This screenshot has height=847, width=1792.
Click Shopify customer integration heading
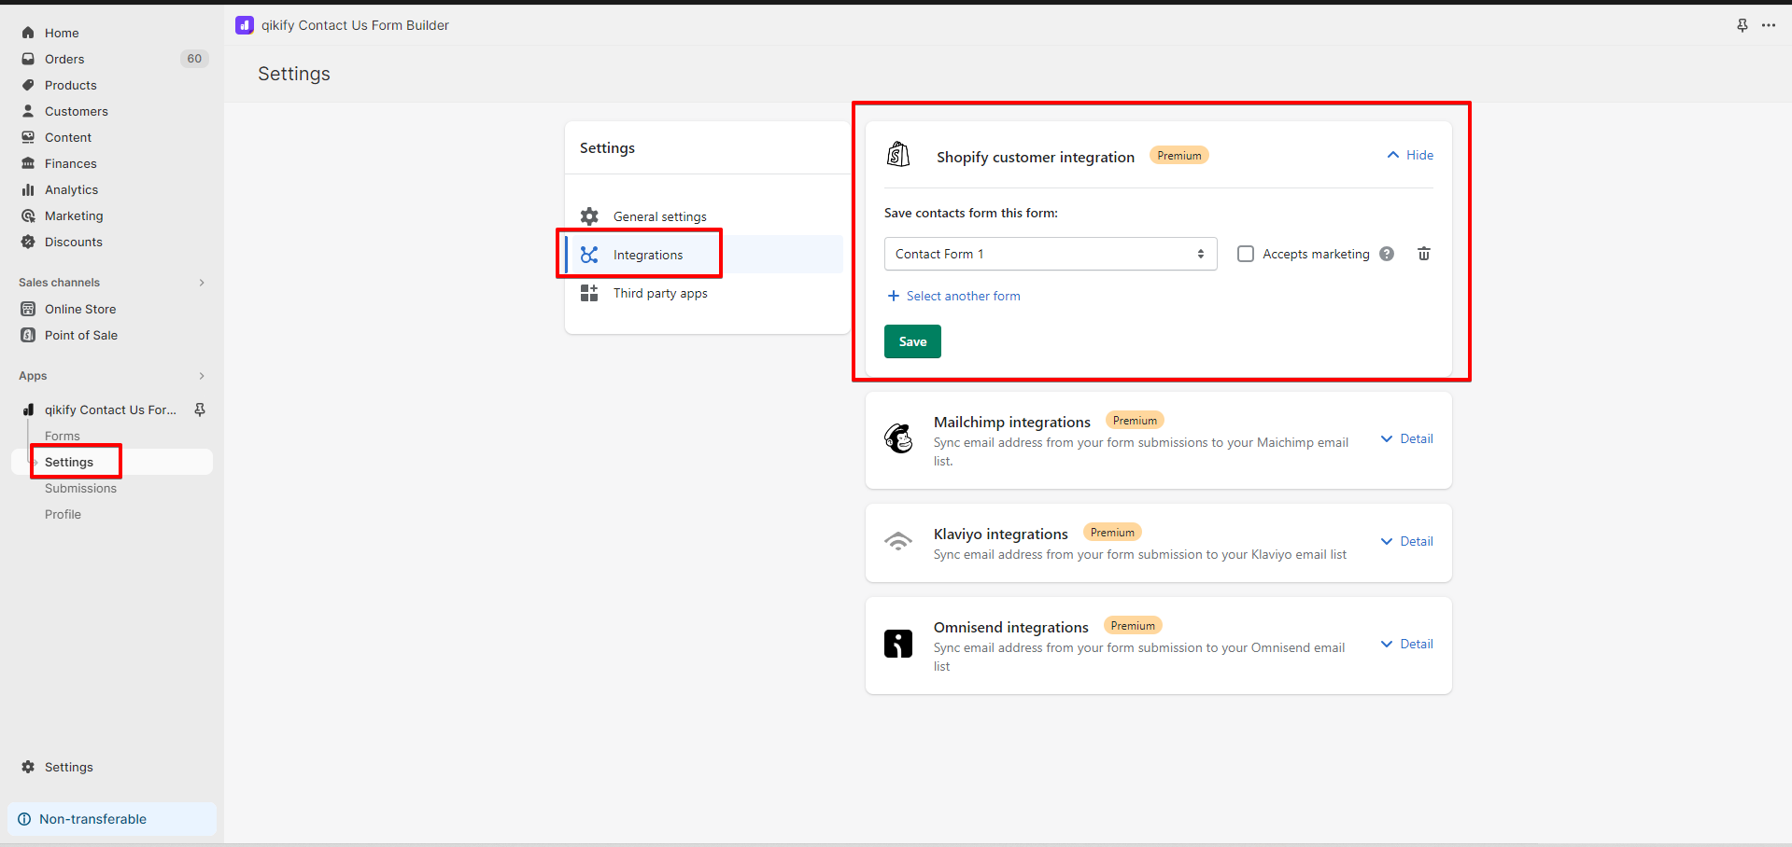coord(1036,157)
